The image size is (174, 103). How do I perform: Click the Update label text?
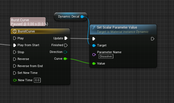coord(58,38)
